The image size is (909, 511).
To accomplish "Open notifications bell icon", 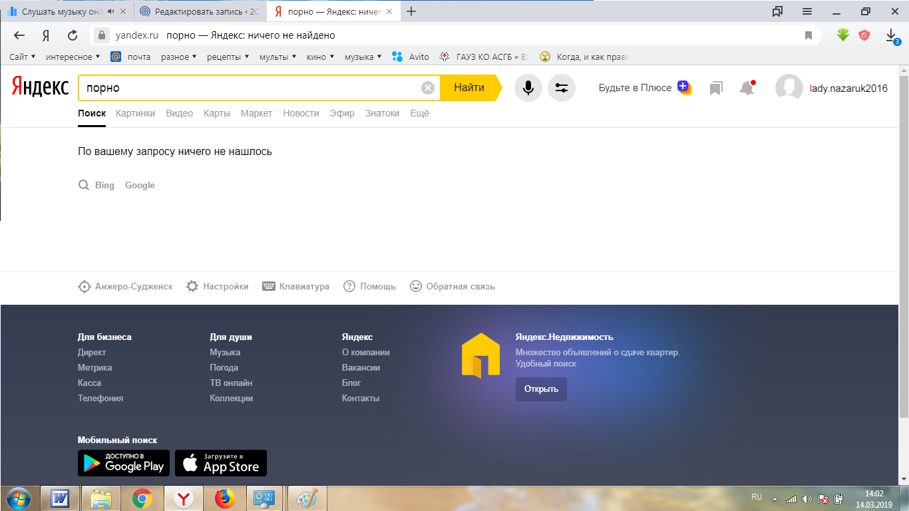I will click(747, 88).
